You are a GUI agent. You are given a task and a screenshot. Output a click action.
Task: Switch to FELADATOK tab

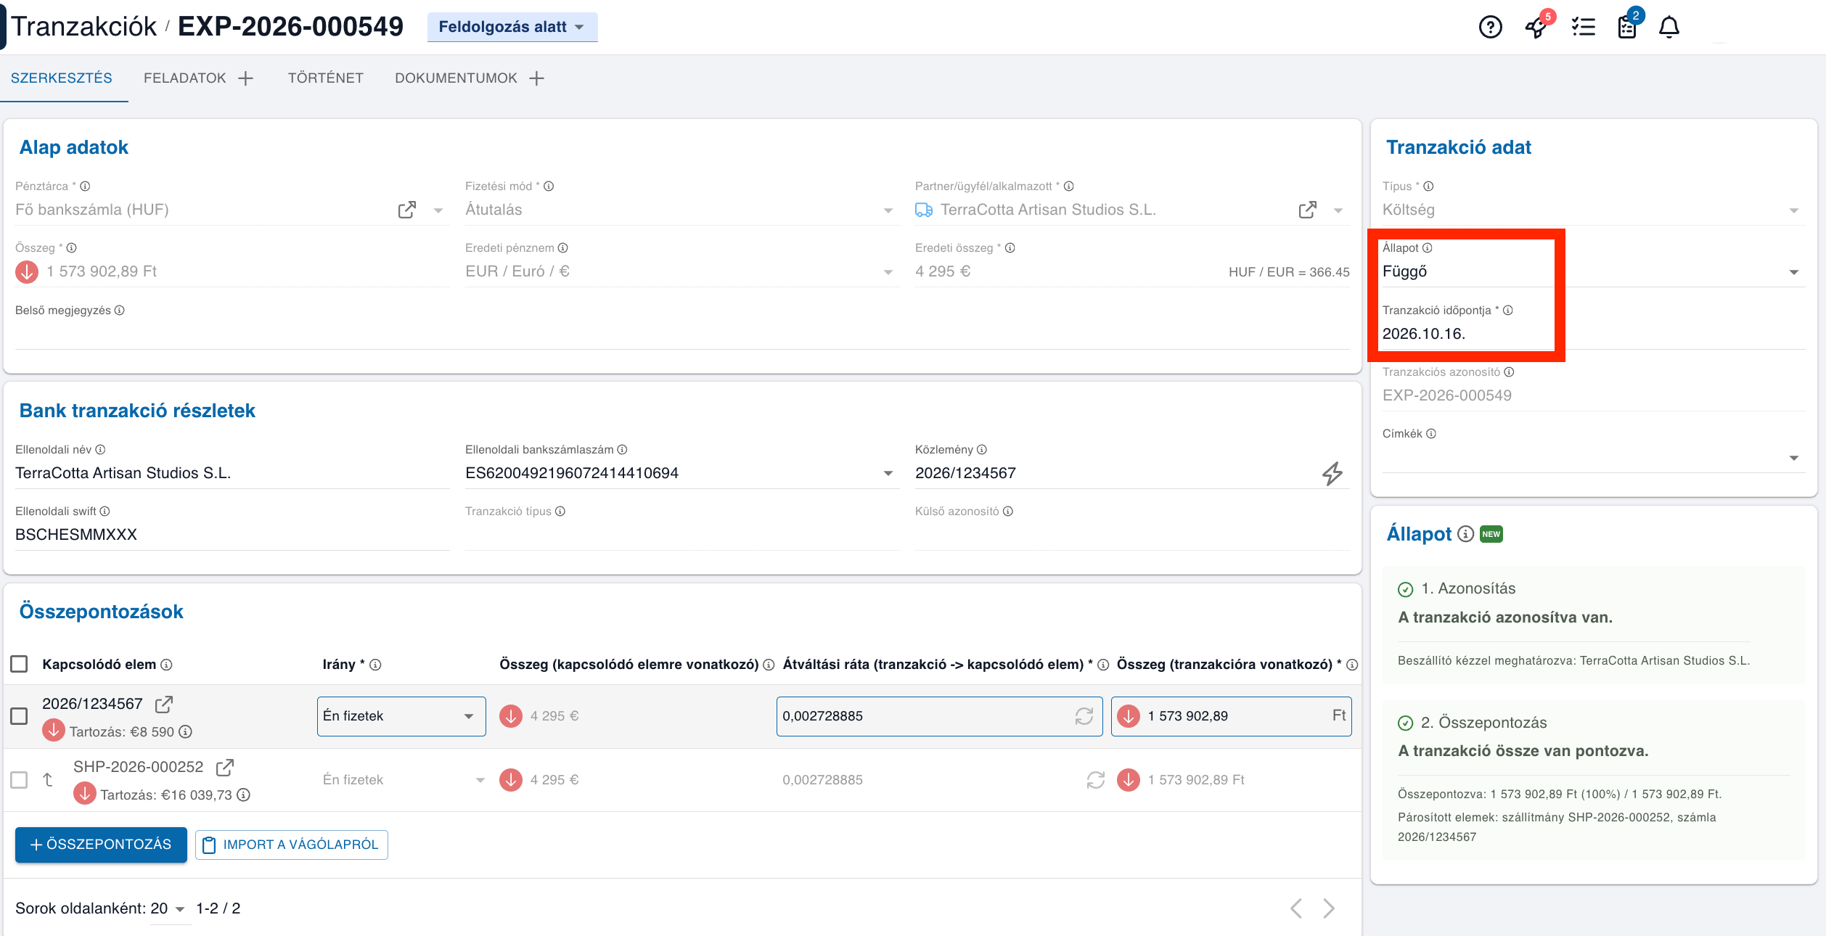pos(185,78)
